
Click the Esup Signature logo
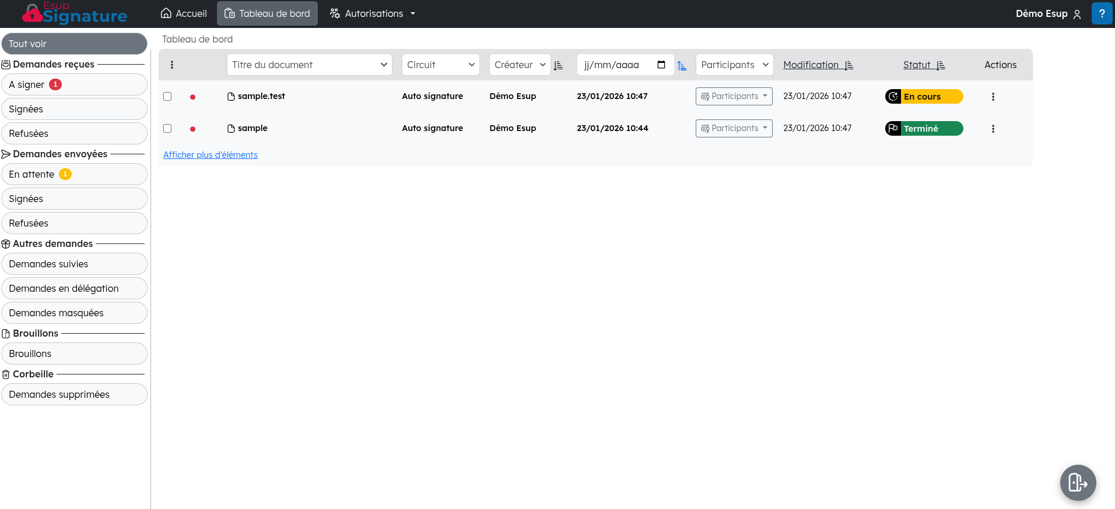pyautogui.click(x=75, y=13)
